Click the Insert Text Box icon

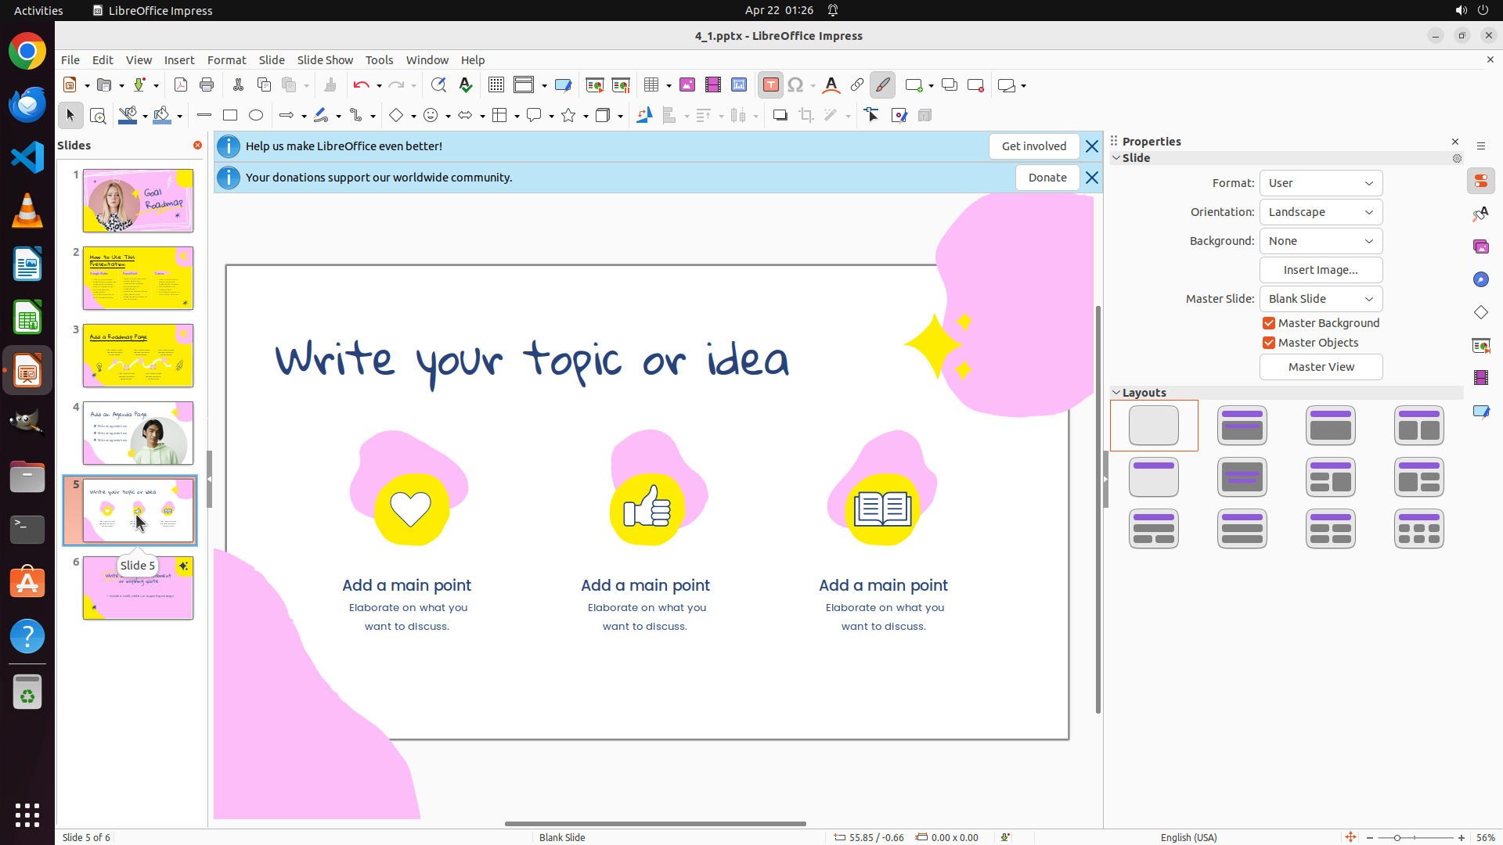770,85
